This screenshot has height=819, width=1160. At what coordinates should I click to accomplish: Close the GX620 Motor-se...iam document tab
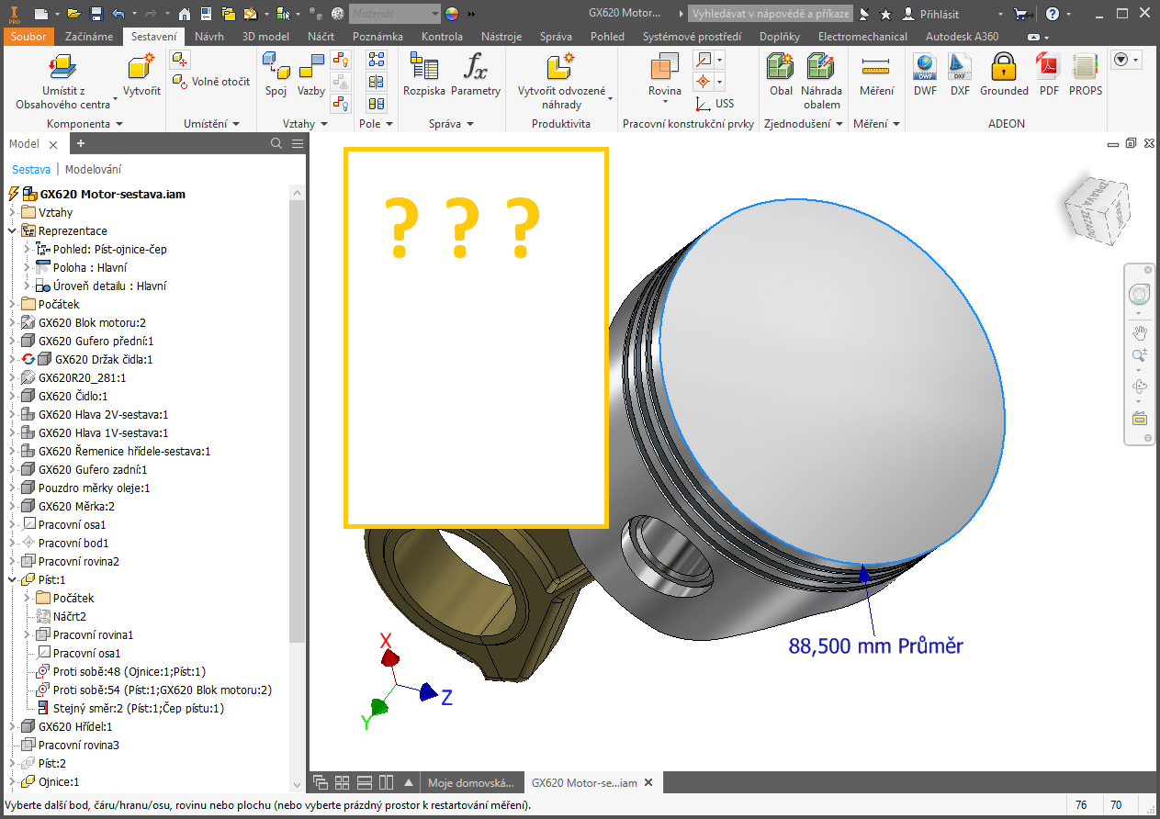648,783
